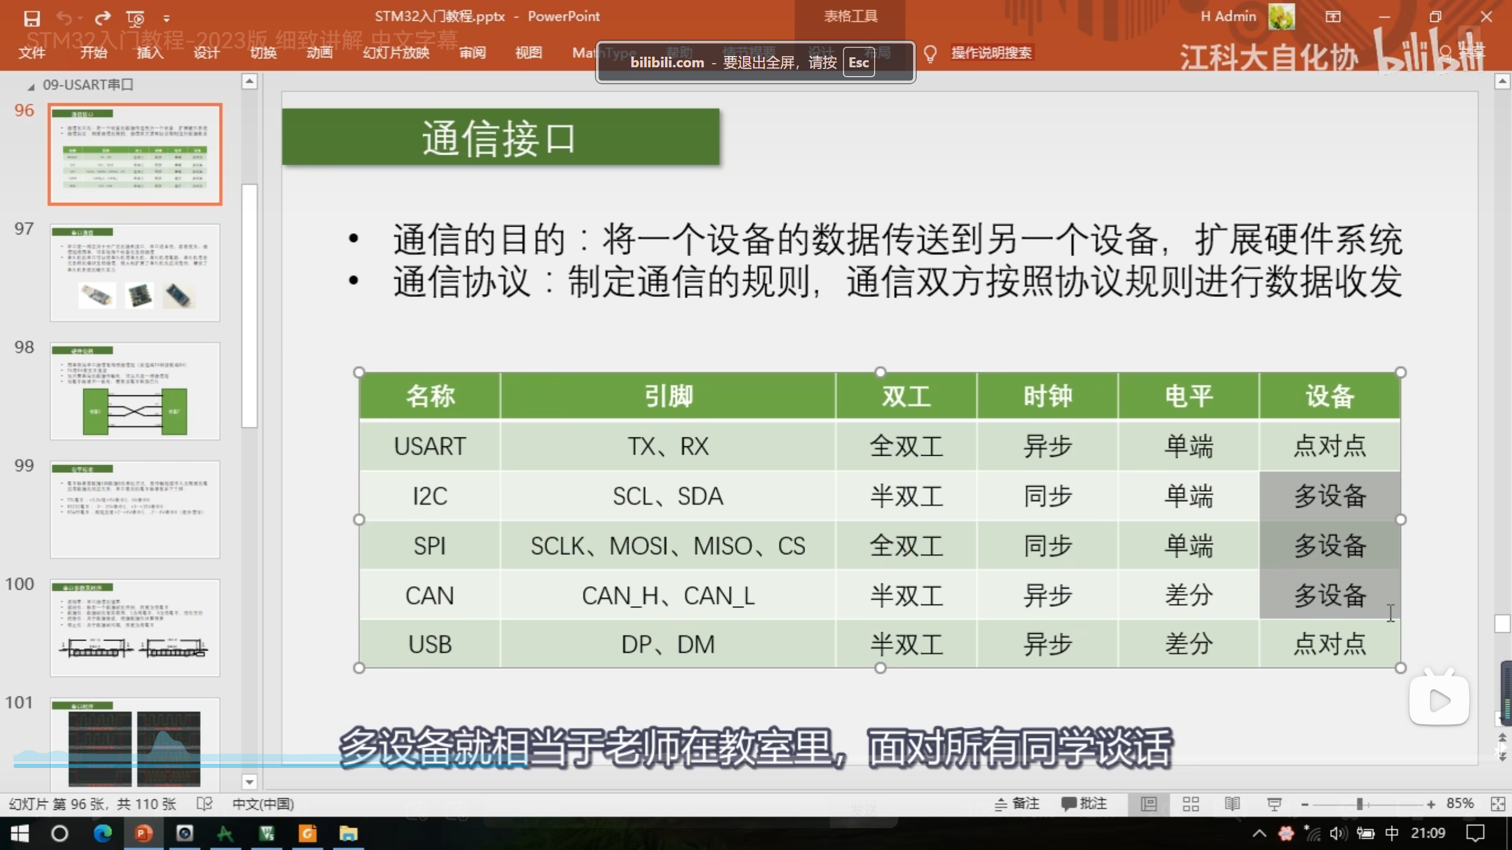This screenshot has height=850, width=1512.
Task: Click the Save icon in quick access toolbar
Action: [32, 18]
